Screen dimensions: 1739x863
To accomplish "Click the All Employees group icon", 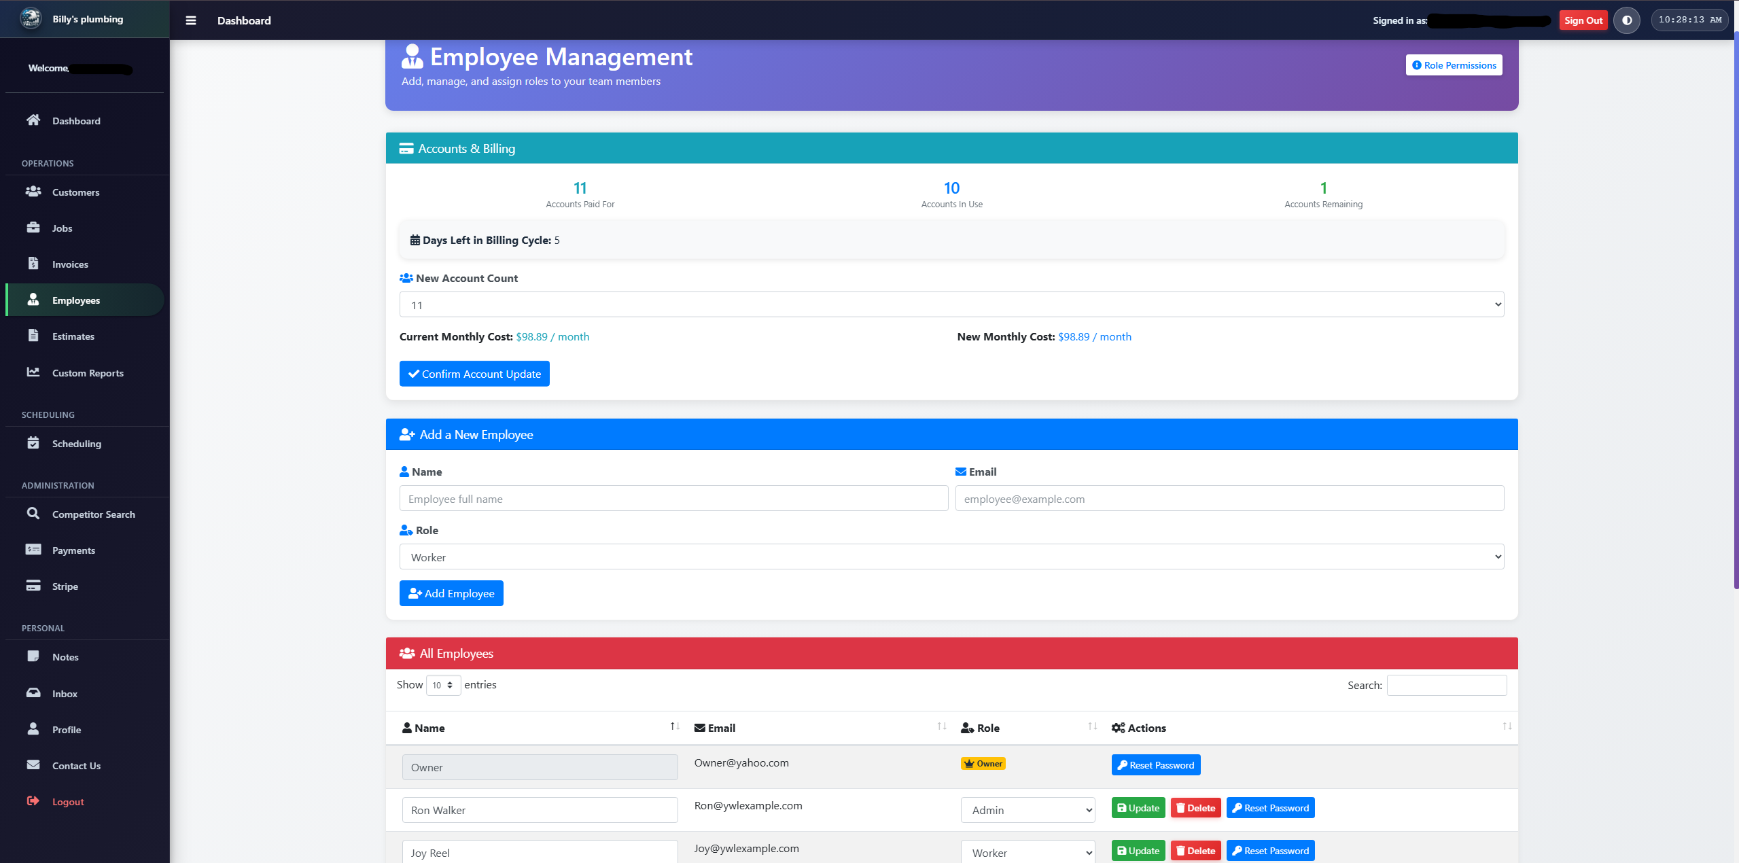I will click(x=407, y=654).
